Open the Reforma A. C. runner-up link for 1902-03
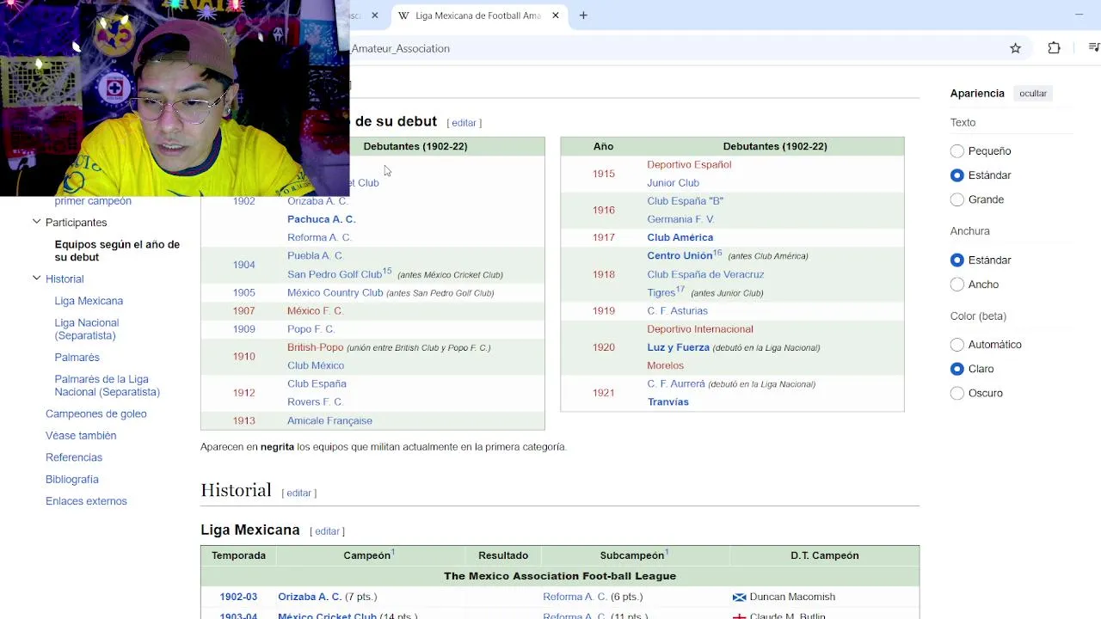This screenshot has width=1101, height=619. point(575,597)
